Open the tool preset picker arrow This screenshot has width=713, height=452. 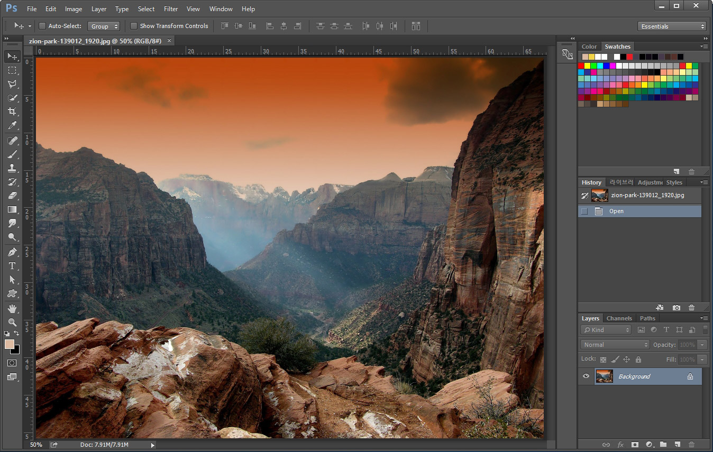(x=30, y=26)
